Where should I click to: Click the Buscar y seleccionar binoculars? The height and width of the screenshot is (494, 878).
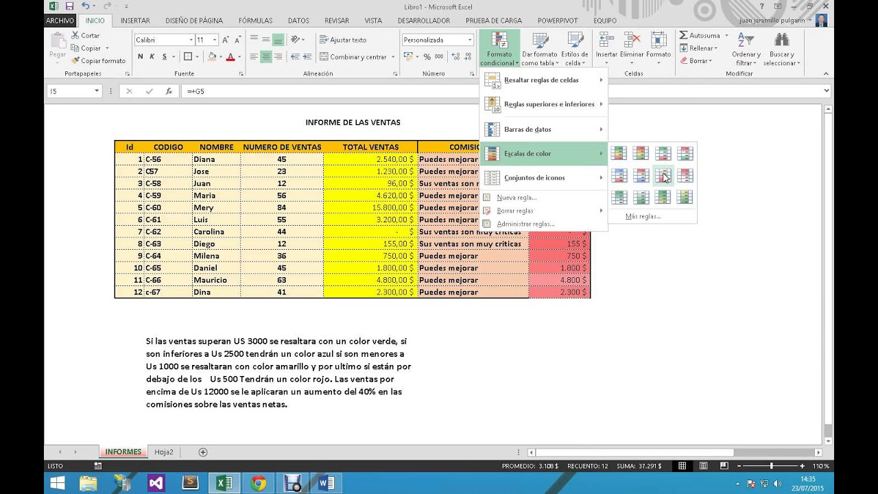(x=782, y=40)
